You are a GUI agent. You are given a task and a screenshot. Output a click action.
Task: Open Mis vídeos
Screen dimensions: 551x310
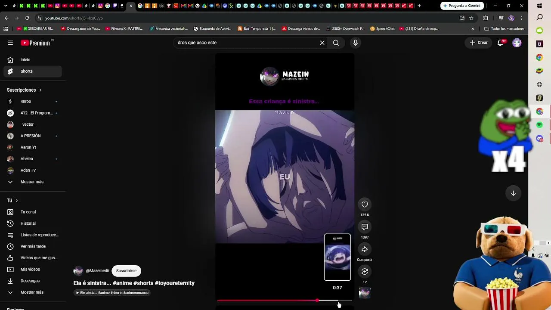[x=33, y=270]
